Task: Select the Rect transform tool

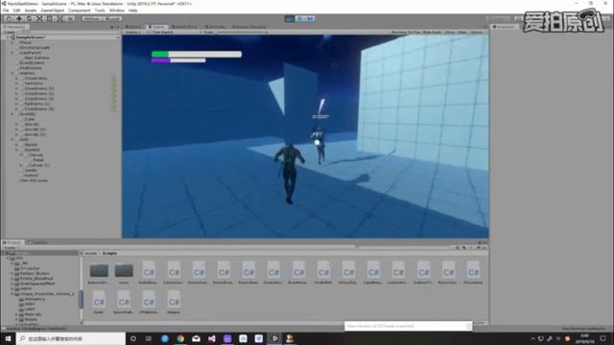Action: (50, 18)
